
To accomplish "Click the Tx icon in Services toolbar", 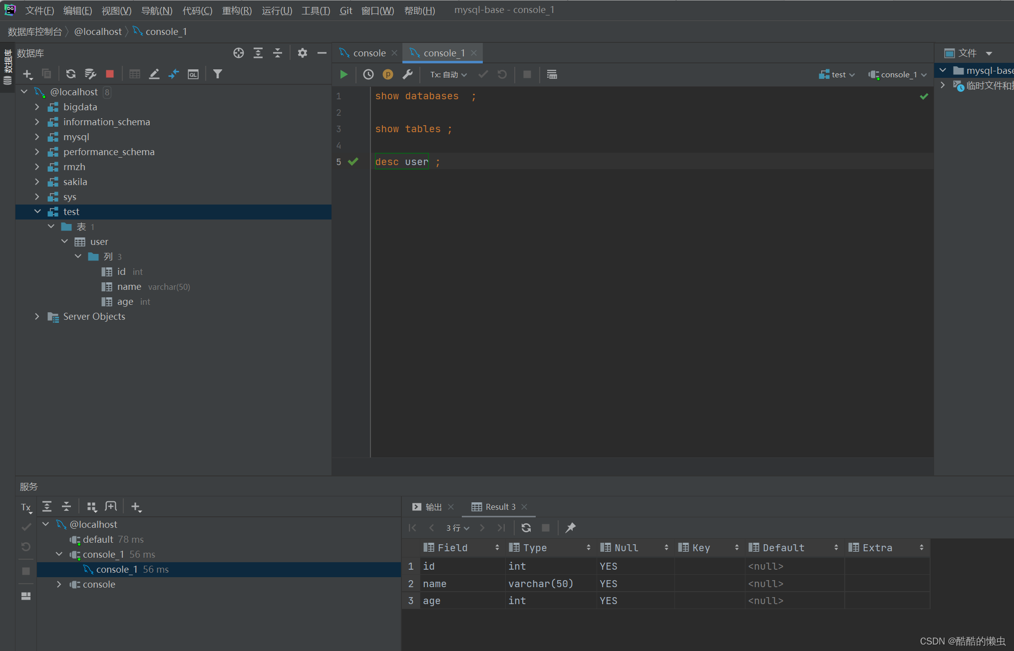I will point(26,507).
